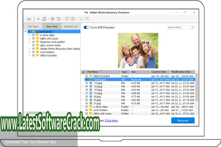Open the hamburger menu icon

(x=29, y=19)
